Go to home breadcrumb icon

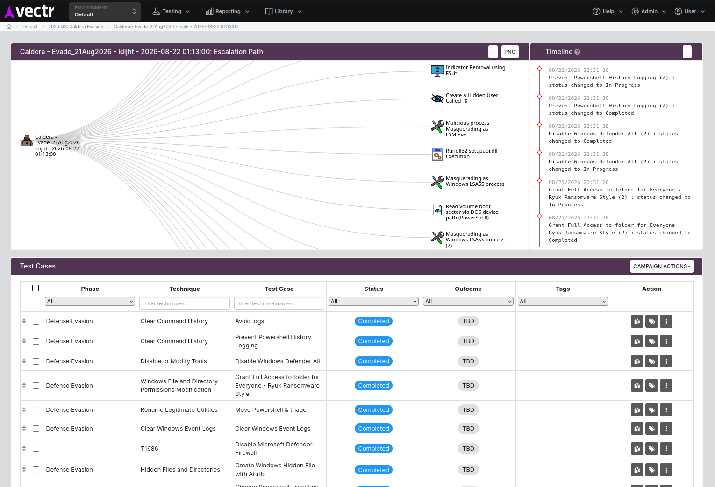pyautogui.click(x=9, y=27)
